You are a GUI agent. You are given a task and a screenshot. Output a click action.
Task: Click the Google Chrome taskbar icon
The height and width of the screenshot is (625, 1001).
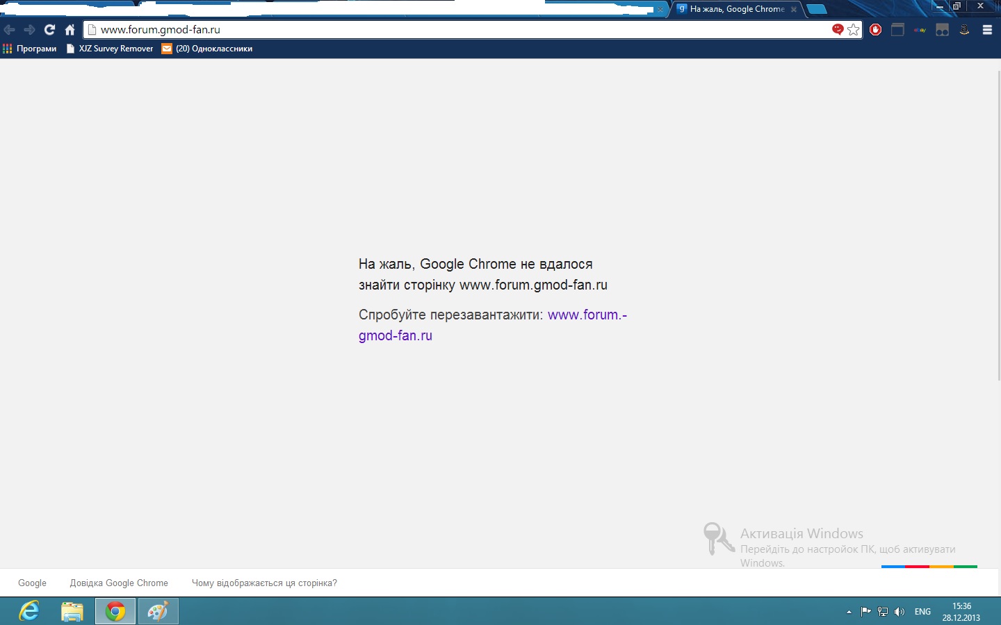pos(115,611)
